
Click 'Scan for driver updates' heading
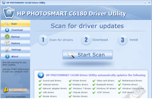pyautogui.click(x=87, y=26)
